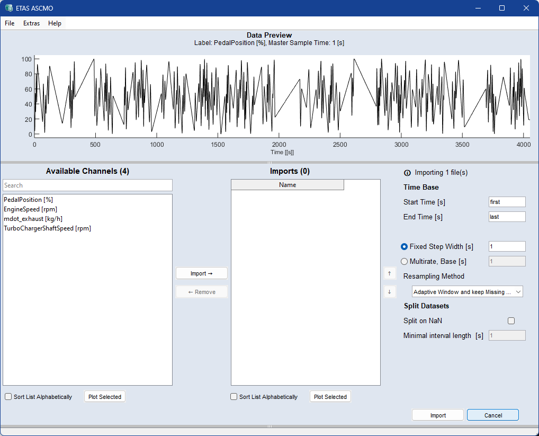Click the move down arrow button

click(389, 291)
